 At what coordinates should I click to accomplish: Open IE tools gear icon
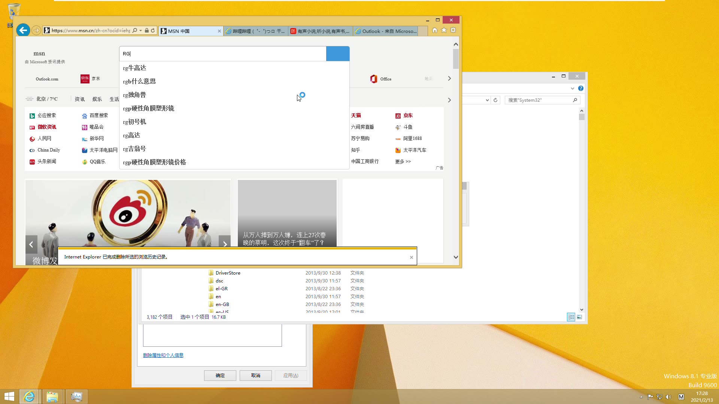pos(453,30)
